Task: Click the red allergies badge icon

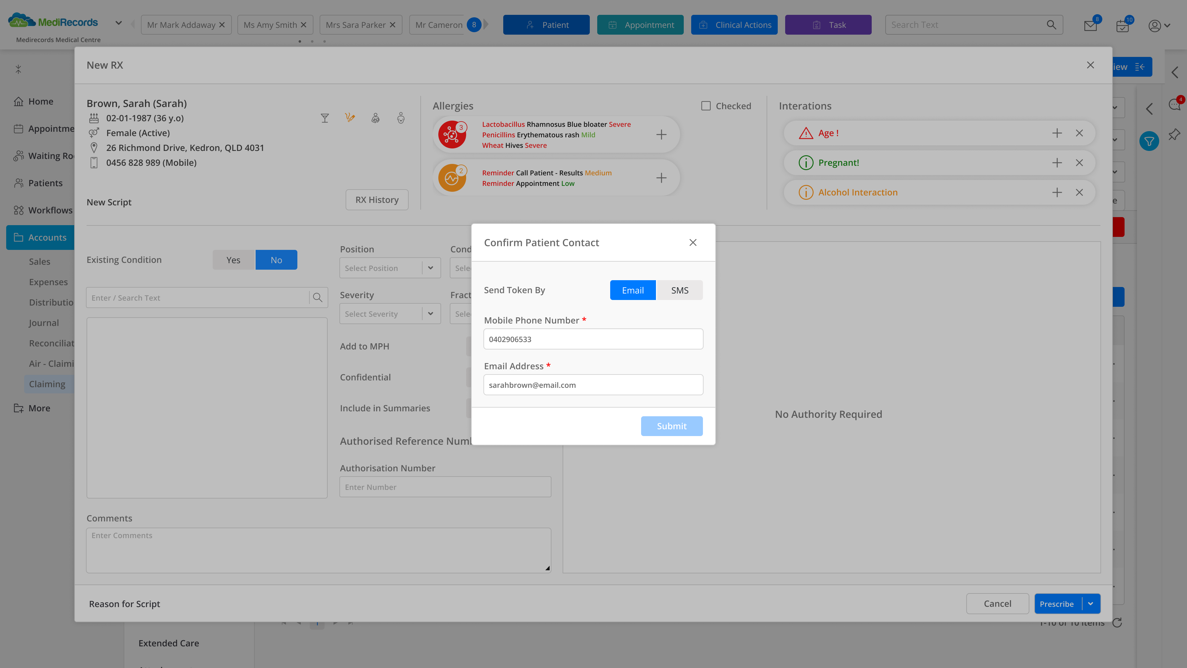Action: click(x=452, y=135)
